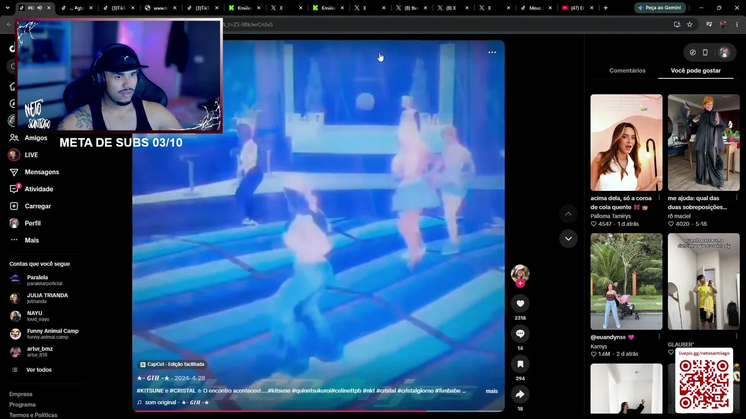Go to the previous video with up chevron
The height and width of the screenshot is (419, 746).
tap(568, 214)
